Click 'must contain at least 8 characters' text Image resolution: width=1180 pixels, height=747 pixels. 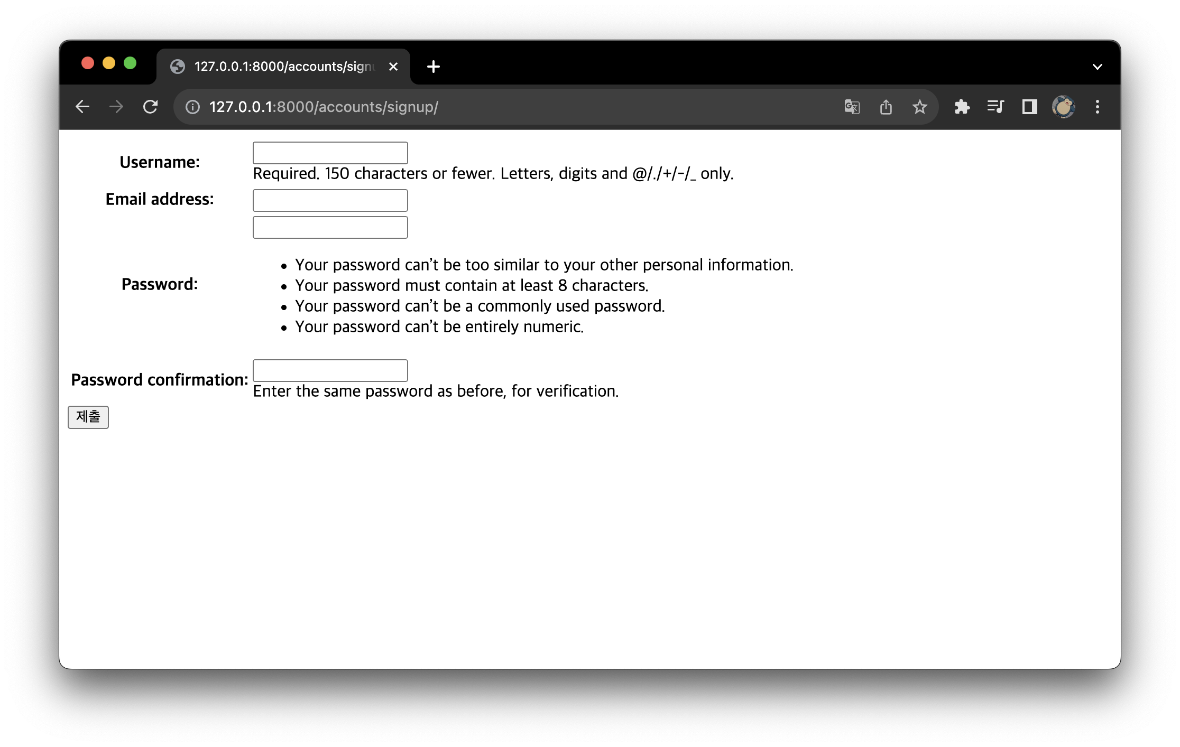point(472,285)
